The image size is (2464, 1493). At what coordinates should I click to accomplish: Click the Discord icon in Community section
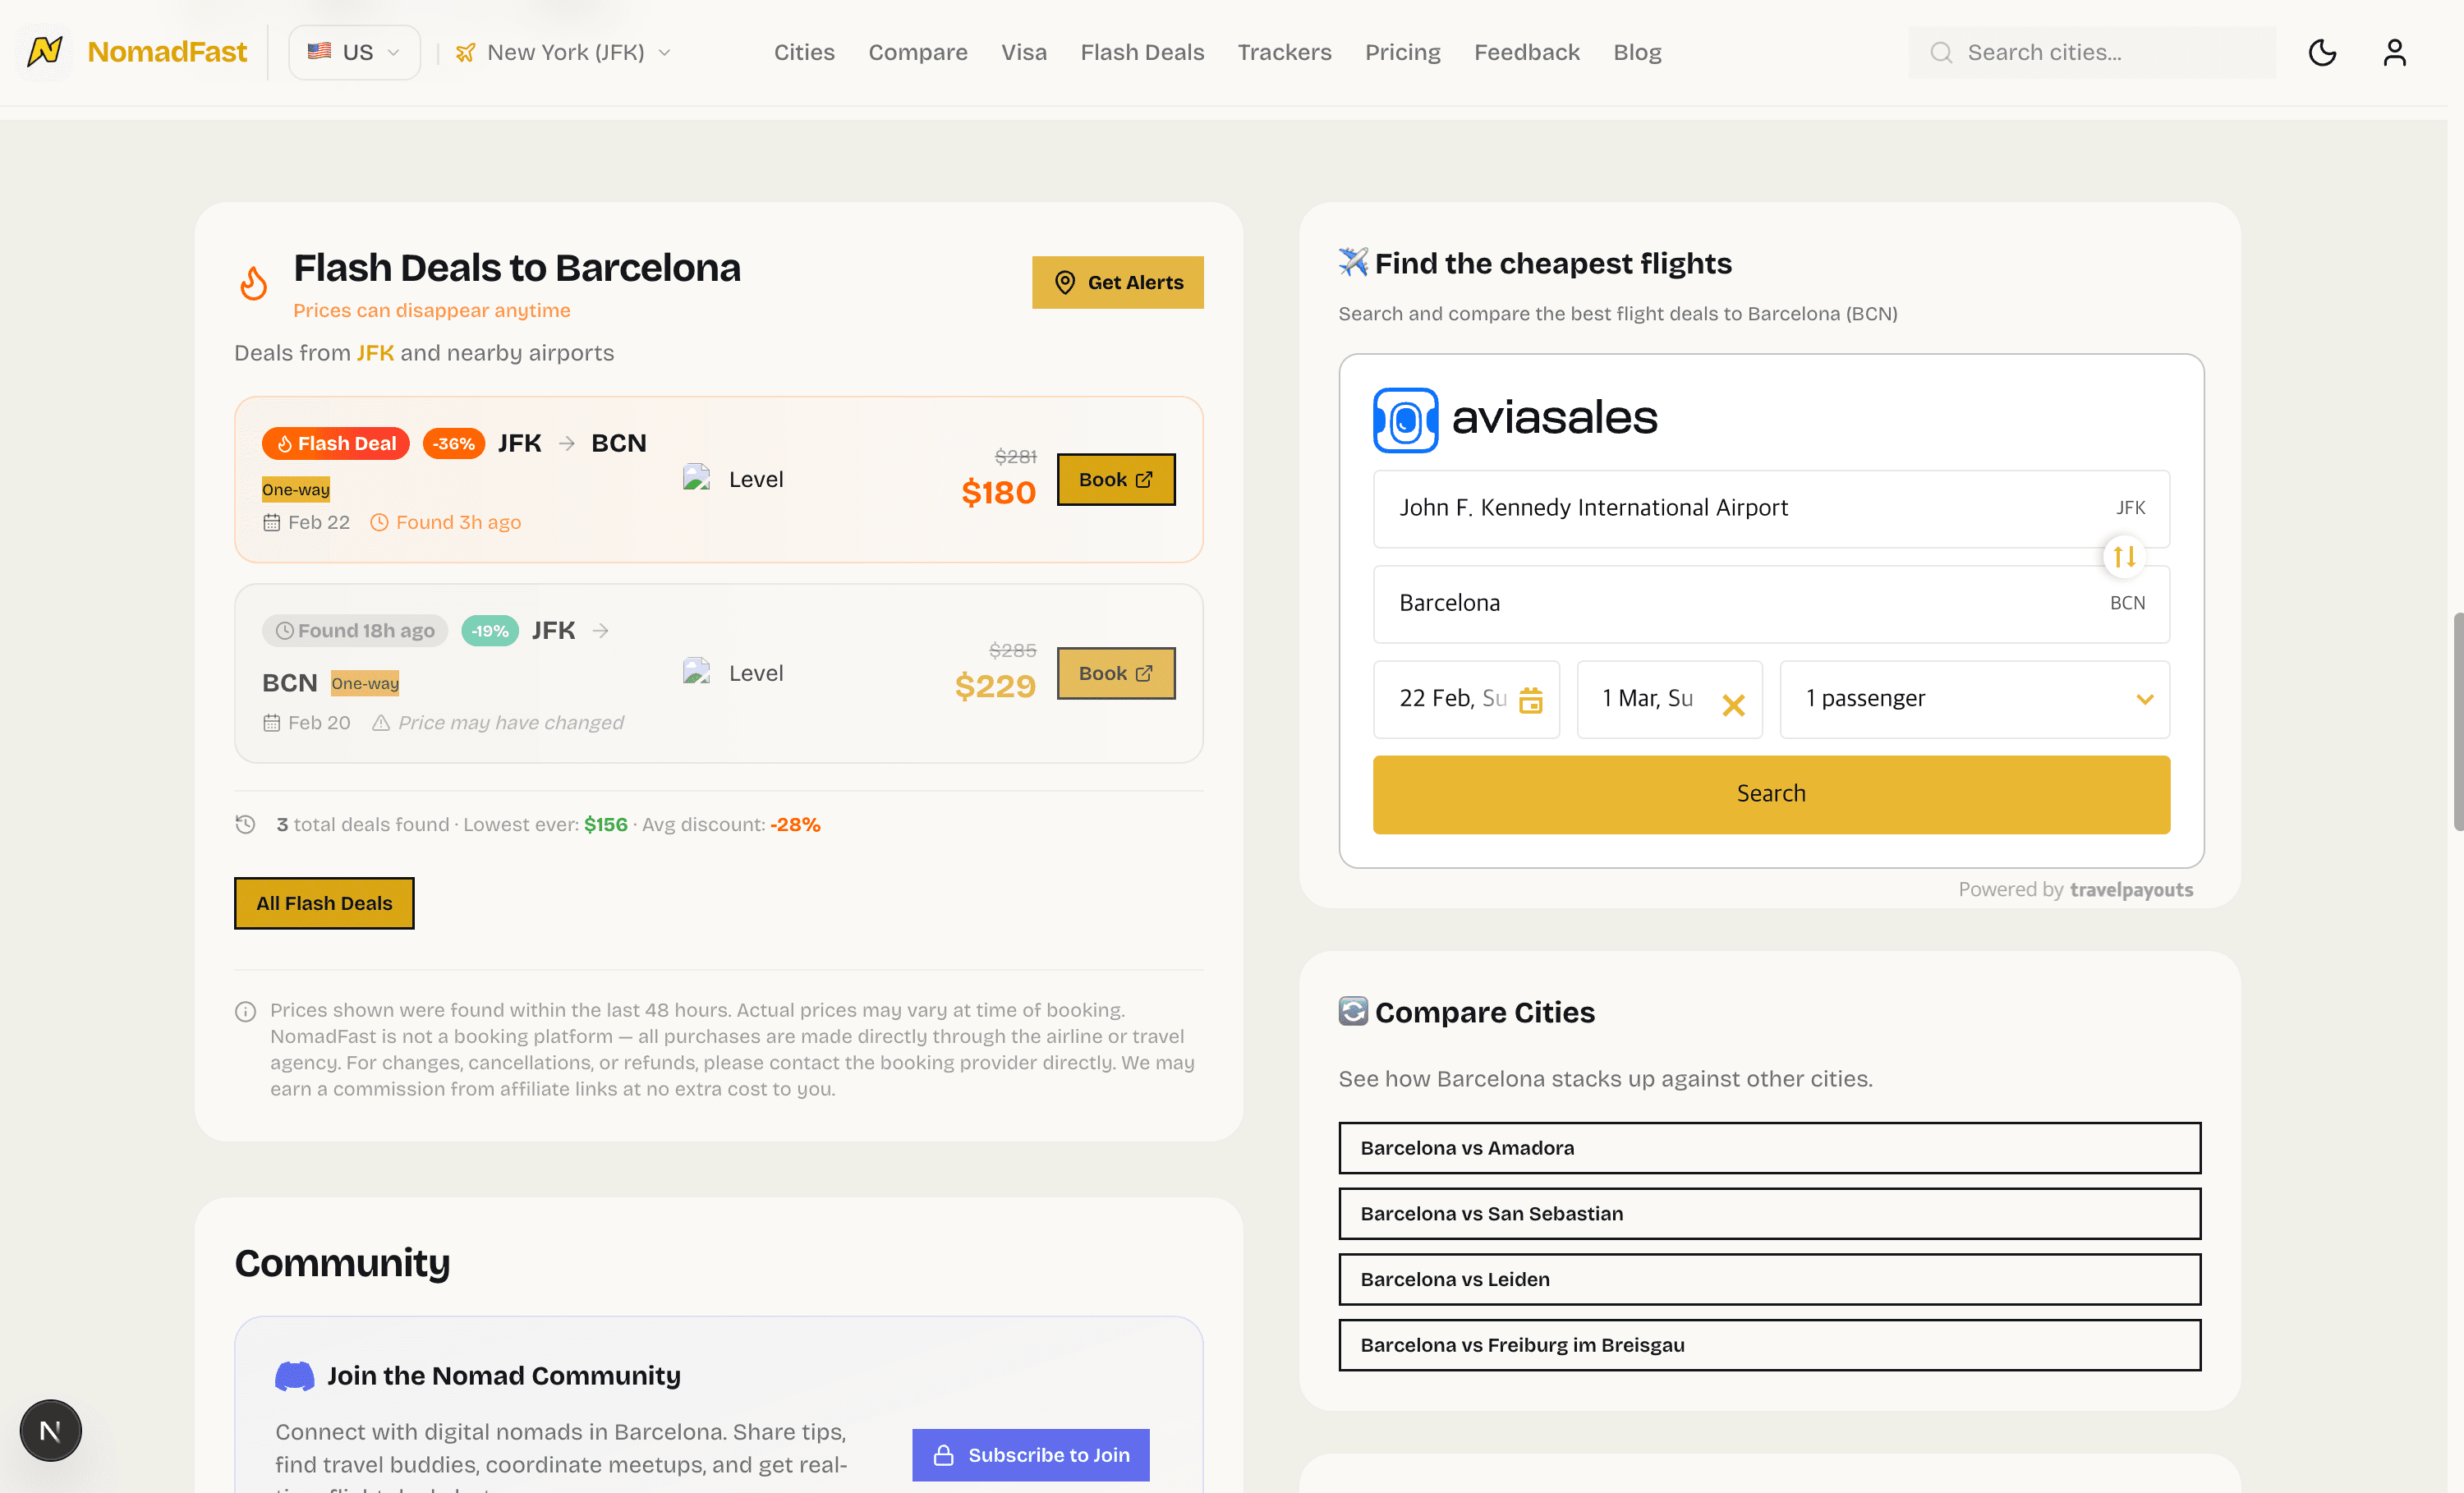pos(293,1375)
